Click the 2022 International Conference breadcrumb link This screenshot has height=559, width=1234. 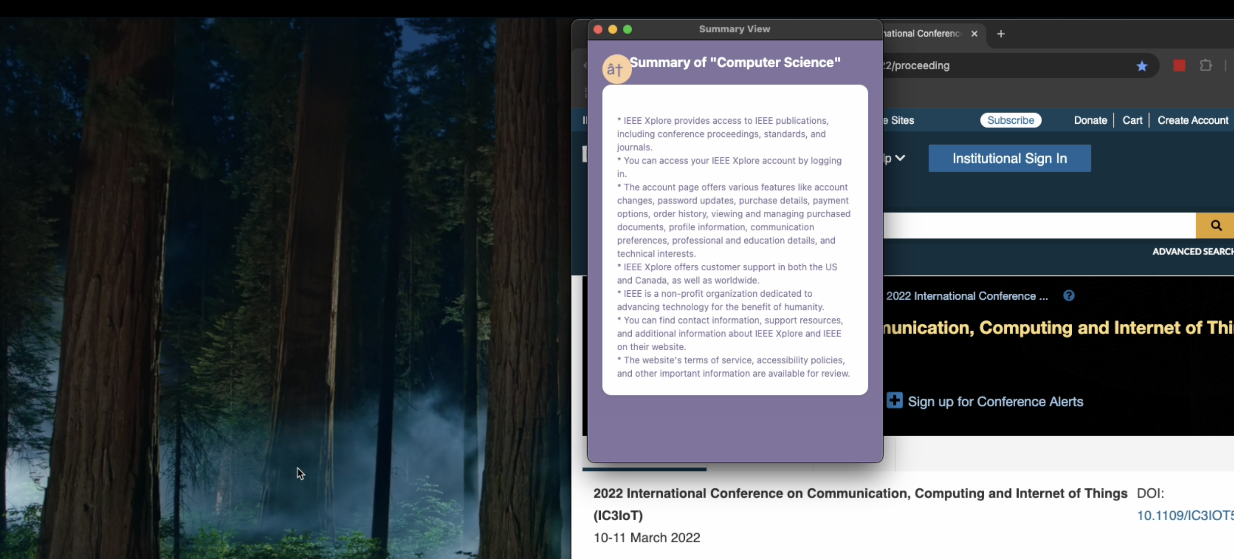967,296
